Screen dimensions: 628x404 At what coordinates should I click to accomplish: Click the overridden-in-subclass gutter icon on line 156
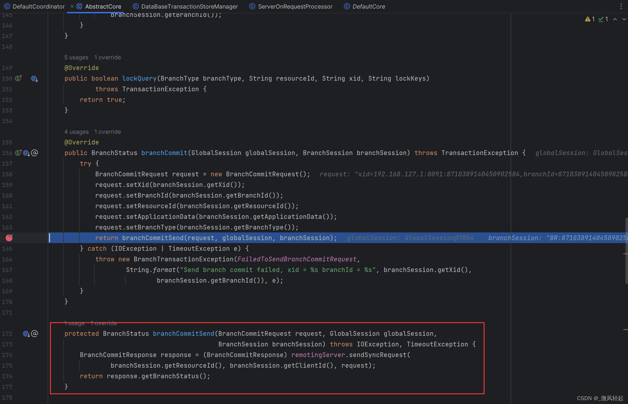[26, 153]
